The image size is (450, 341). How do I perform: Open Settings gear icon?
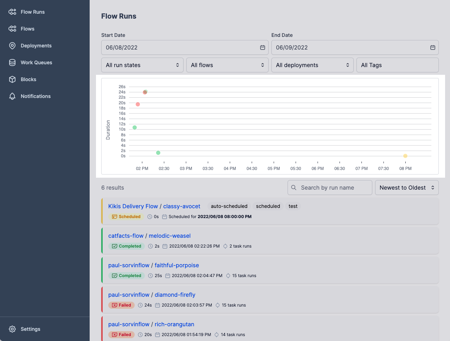tap(12, 329)
